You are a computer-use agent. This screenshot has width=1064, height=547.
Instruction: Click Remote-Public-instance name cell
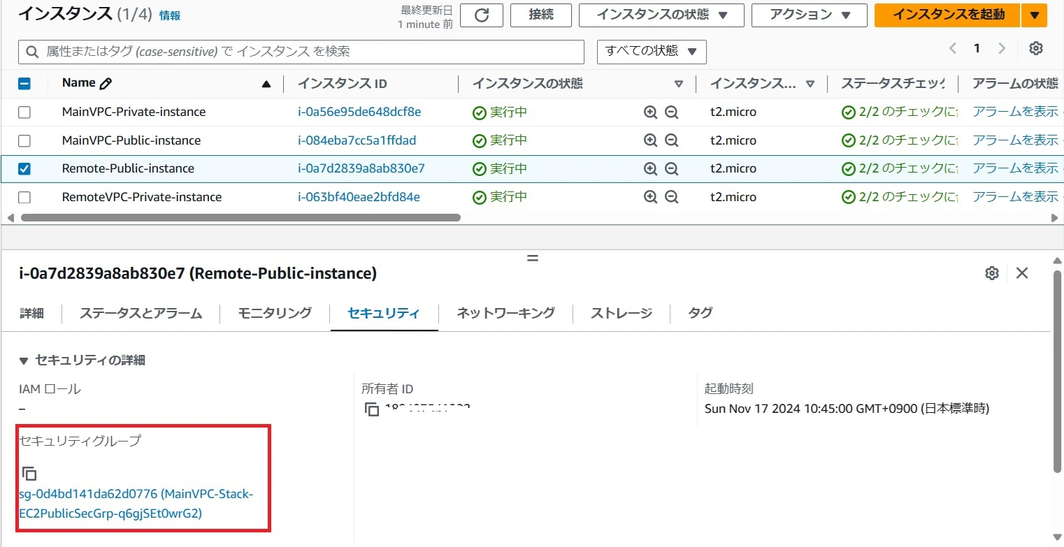128,168
